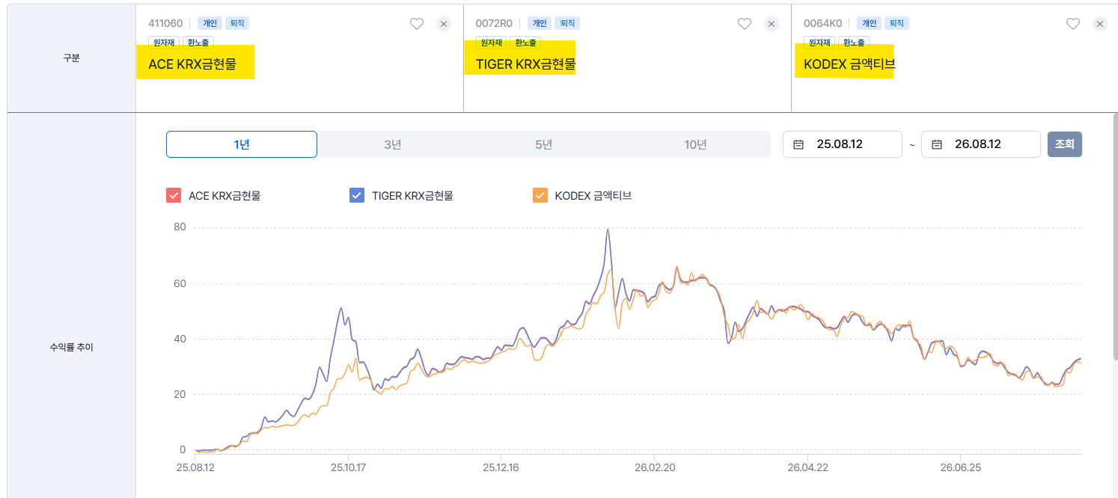Click 원자재 tag on KODEX 금액티브
Screen dimensions: 1118x498
[x=819, y=43]
